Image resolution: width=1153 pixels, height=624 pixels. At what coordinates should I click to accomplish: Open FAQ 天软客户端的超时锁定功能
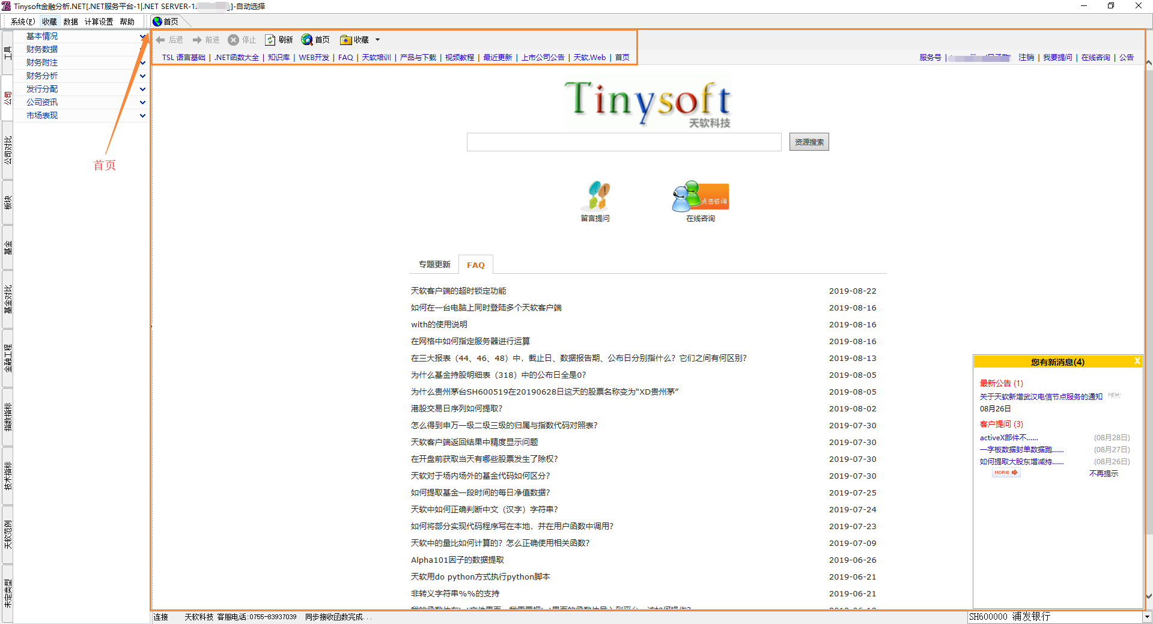point(458,291)
